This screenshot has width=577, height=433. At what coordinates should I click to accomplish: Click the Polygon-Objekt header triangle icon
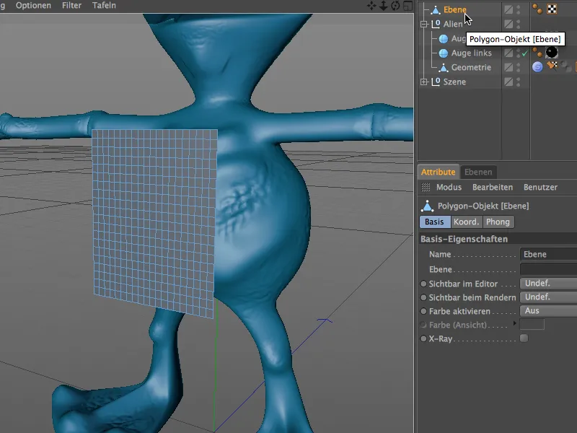(427, 206)
